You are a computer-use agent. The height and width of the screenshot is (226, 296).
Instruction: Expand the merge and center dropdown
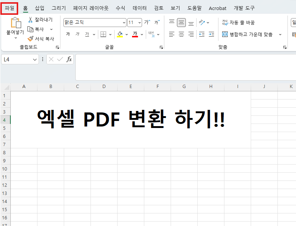click(x=280, y=34)
